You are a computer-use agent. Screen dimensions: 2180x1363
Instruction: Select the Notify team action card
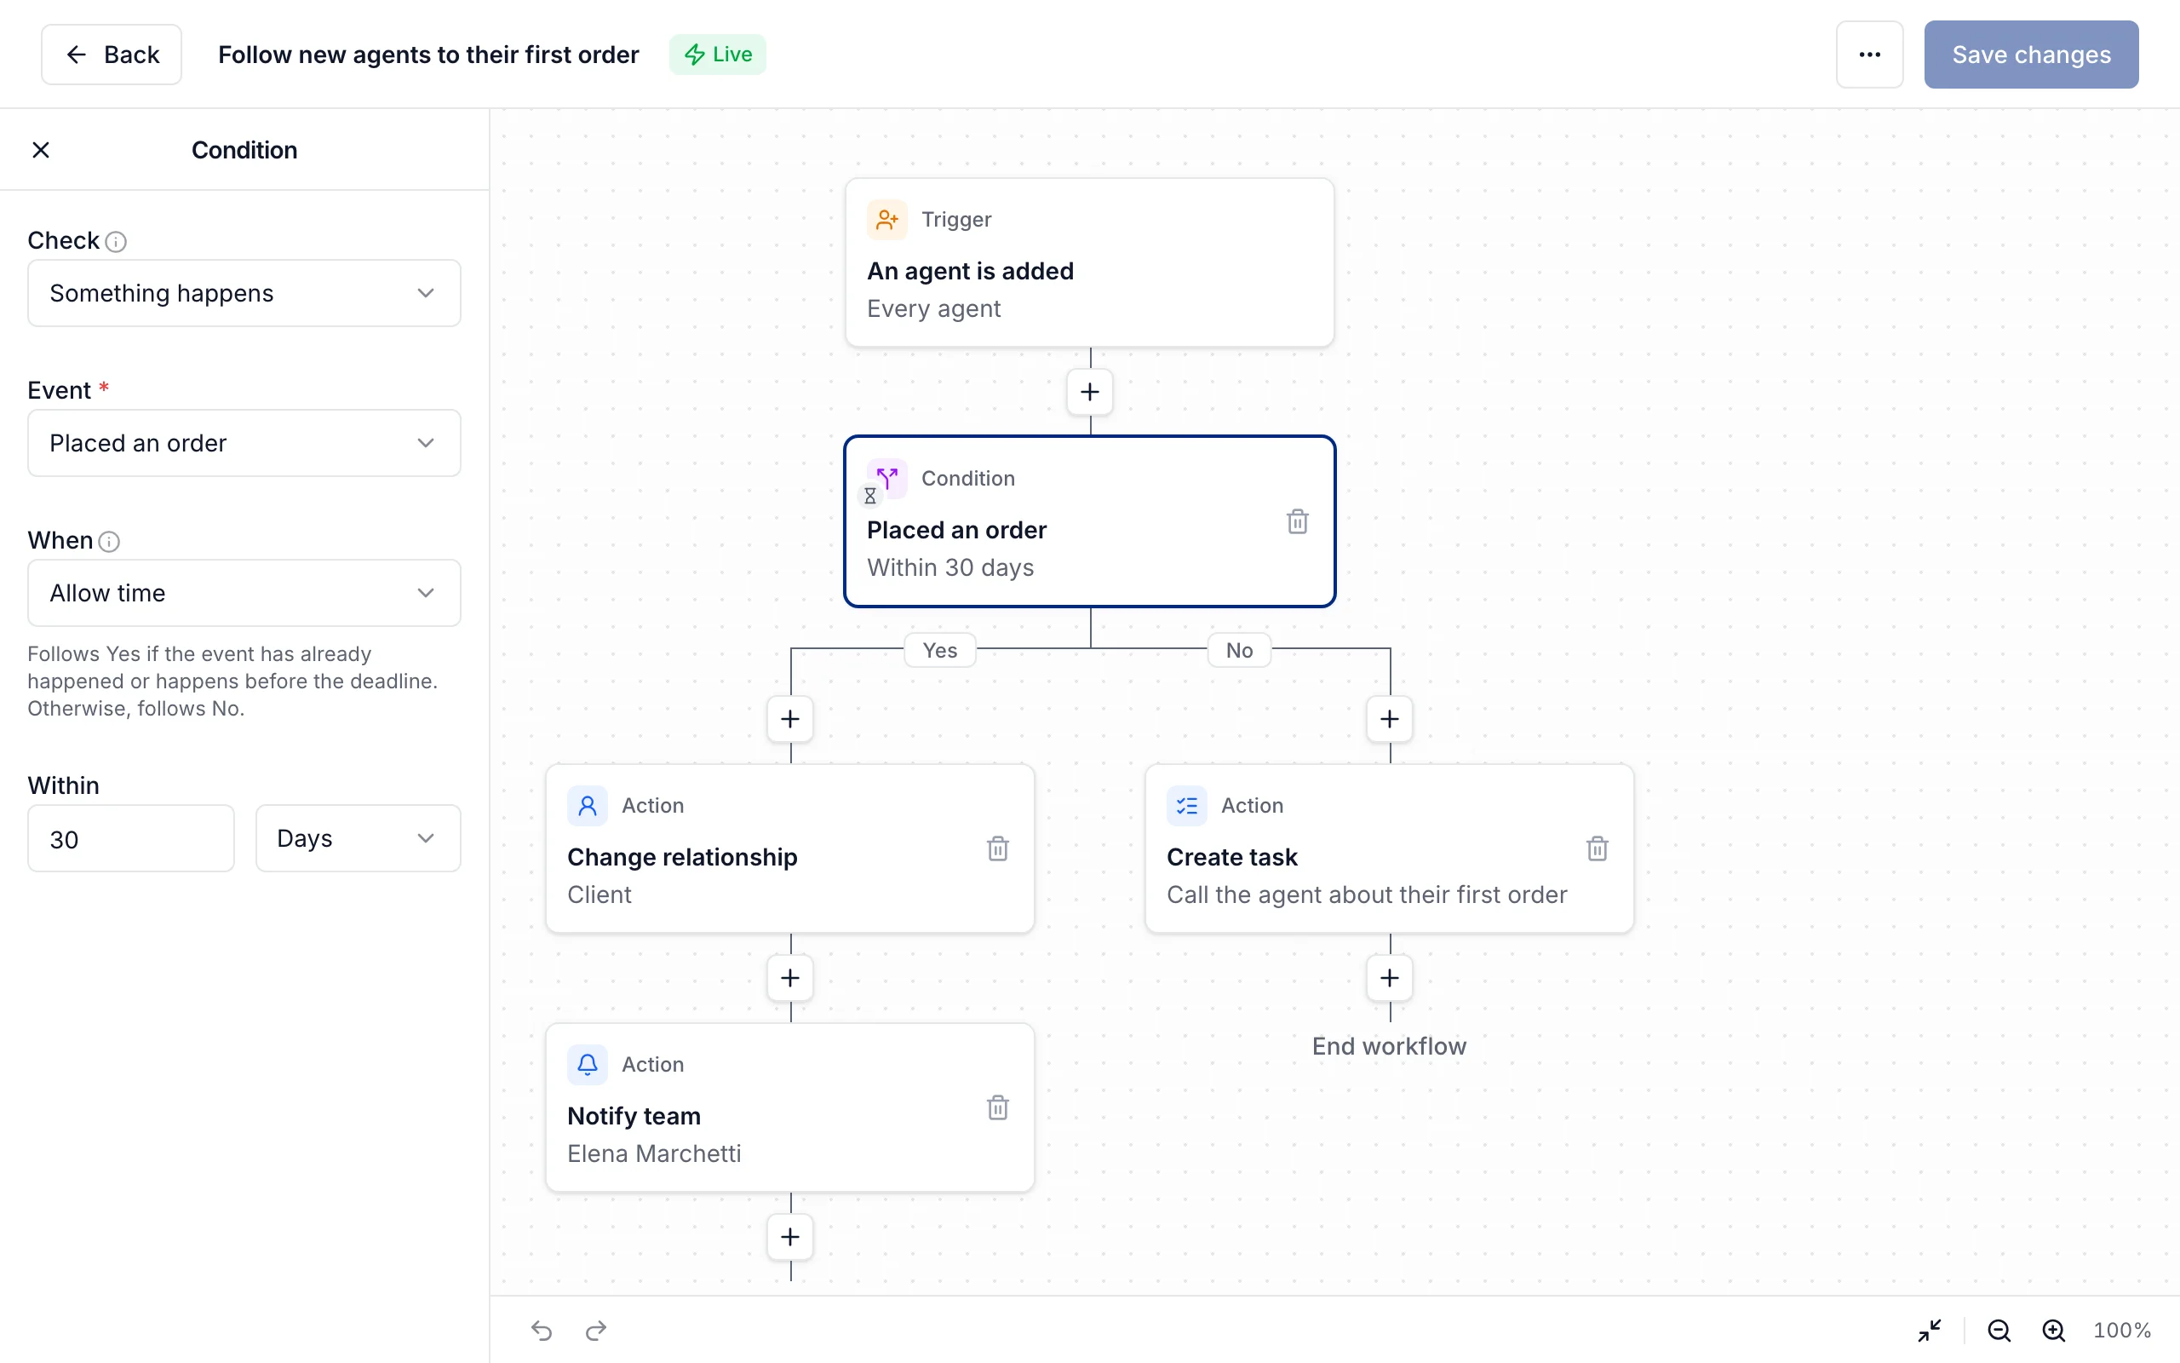(790, 1107)
